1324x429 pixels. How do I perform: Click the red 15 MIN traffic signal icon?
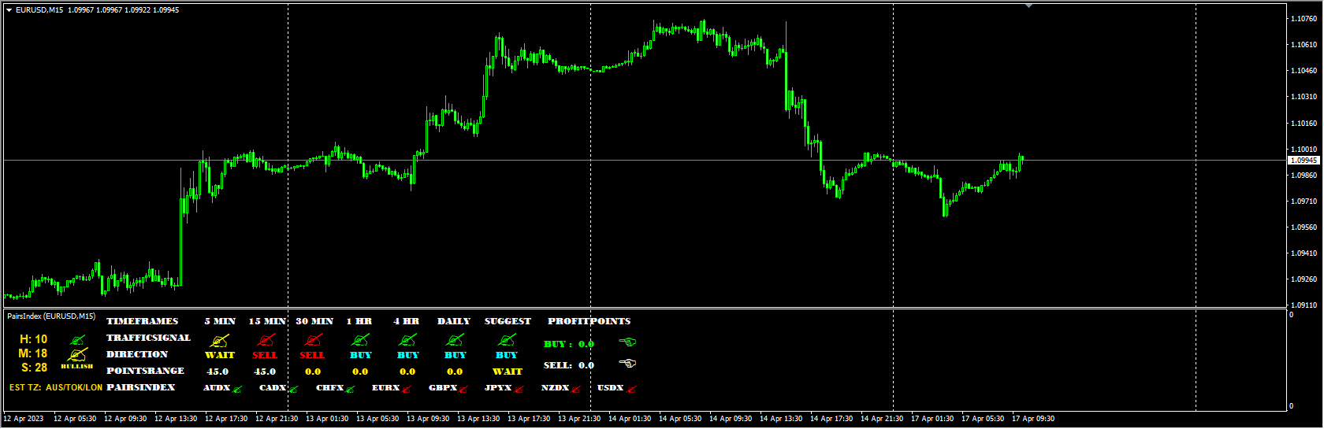266,340
